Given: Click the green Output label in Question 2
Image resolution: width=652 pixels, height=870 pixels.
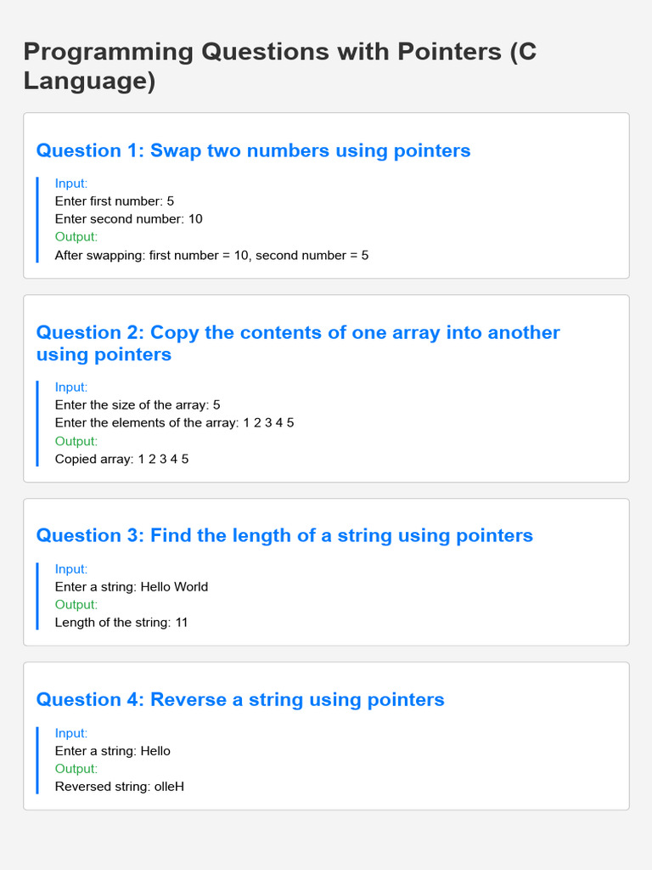Looking at the screenshot, I should (x=76, y=441).
